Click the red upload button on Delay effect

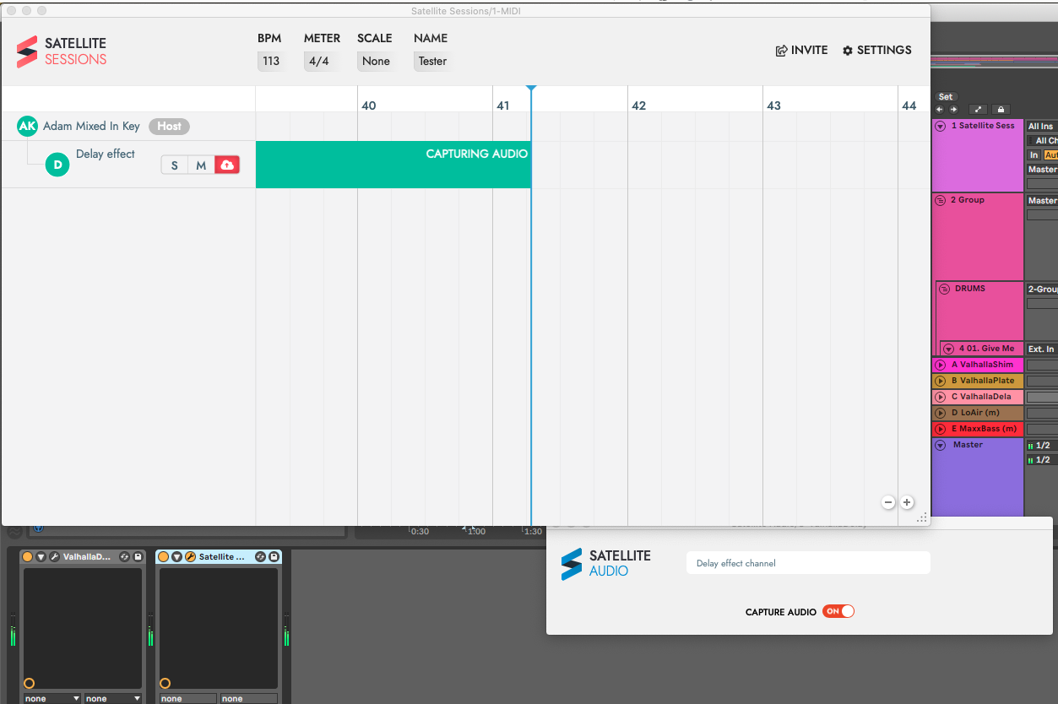pos(226,165)
